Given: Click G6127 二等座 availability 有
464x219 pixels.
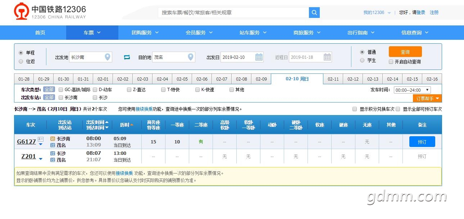Looking at the screenshot, I should click(x=201, y=142).
